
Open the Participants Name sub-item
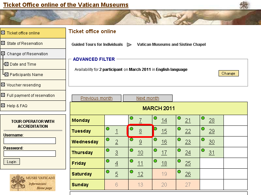tap(26, 75)
